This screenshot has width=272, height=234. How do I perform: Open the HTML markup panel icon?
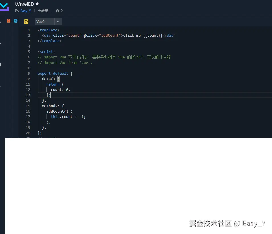(x=9, y=21)
